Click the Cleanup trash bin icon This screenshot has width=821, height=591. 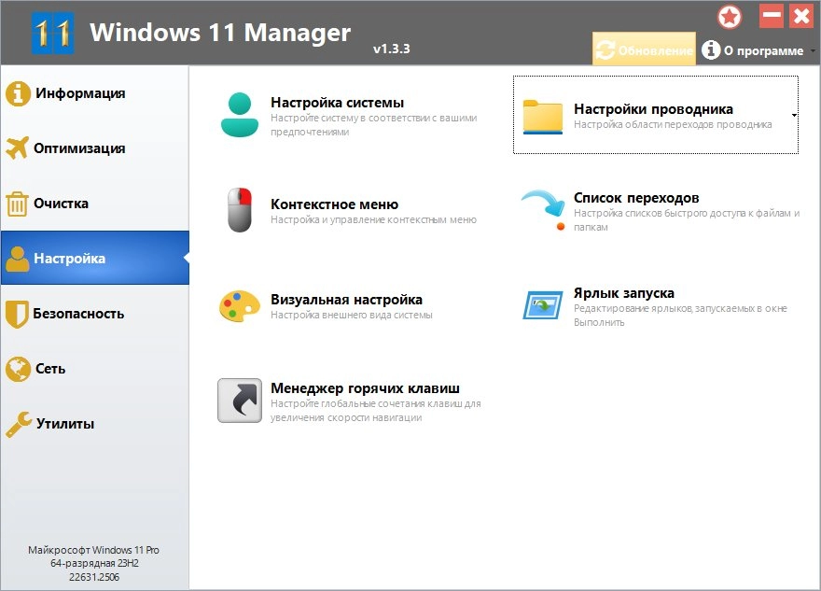(x=17, y=204)
